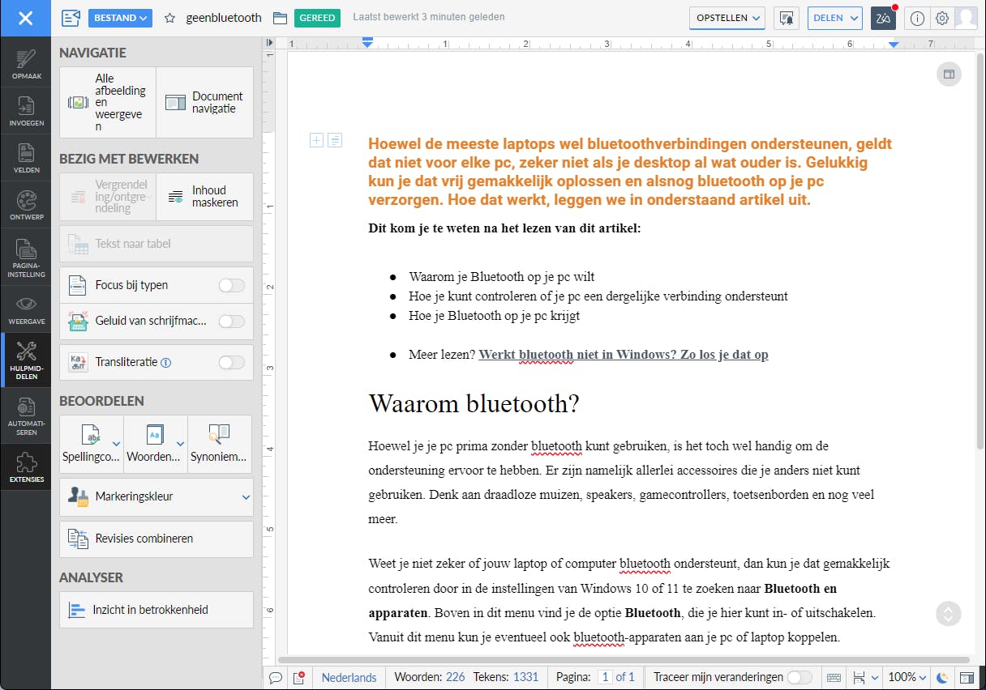
Task: Click the star icon to favorite document
Action: point(169,18)
